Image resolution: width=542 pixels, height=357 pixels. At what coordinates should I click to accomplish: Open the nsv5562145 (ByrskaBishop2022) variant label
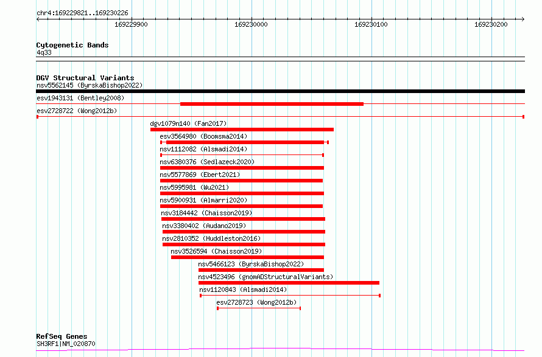90,85
